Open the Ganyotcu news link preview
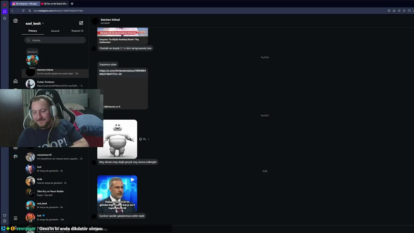Screen dimensions: 414x233 (x=123, y=36)
